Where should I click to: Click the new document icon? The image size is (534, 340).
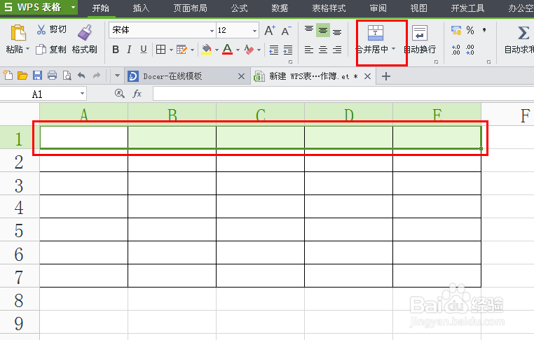coord(8,75)
